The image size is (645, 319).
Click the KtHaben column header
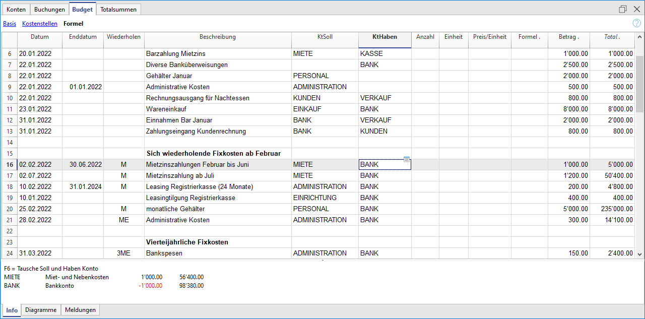point(384,37)
